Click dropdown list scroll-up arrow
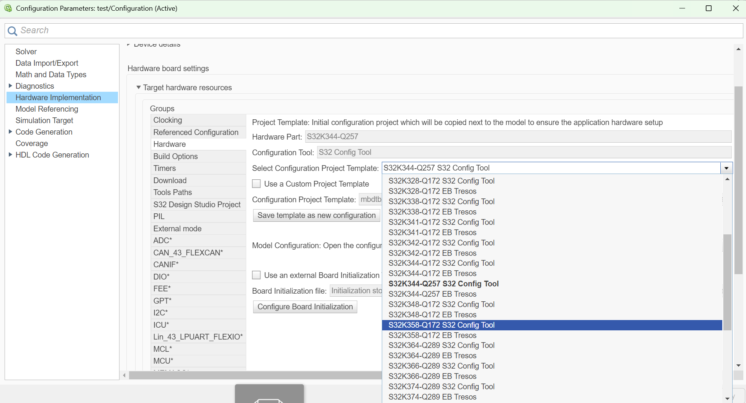Screen dimensions: 746x403 point(727,179)
